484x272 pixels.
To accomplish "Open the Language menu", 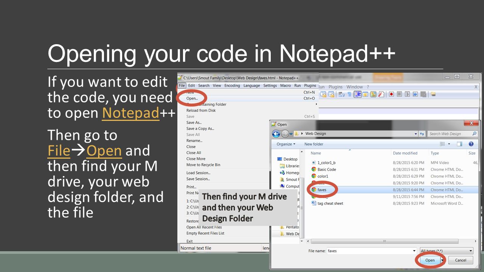I will (x=251, y=85).
